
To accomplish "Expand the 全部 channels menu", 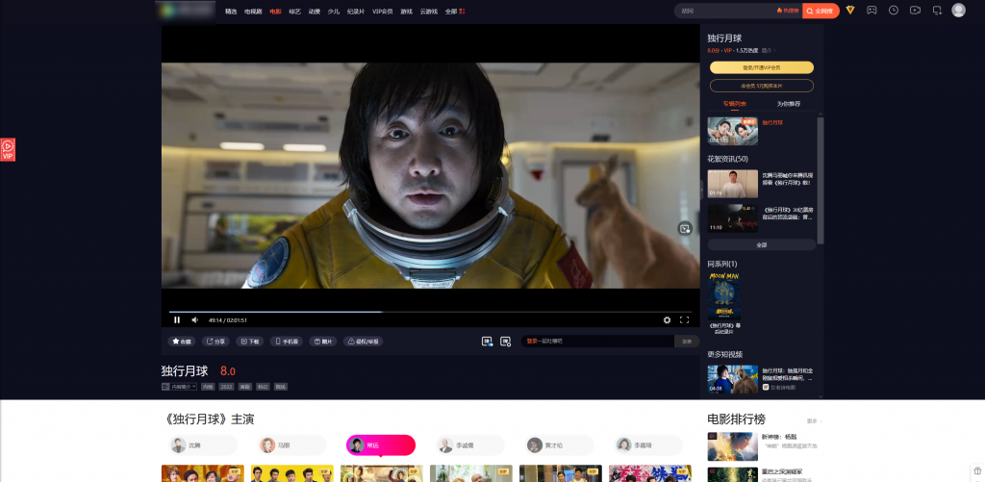I will pos(455,12).
